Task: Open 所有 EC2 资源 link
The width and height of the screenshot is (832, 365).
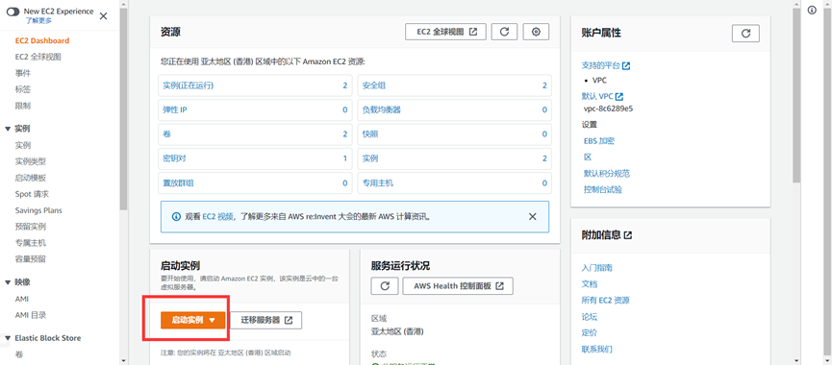Action: pyautogui.click(x=605, y=301)
